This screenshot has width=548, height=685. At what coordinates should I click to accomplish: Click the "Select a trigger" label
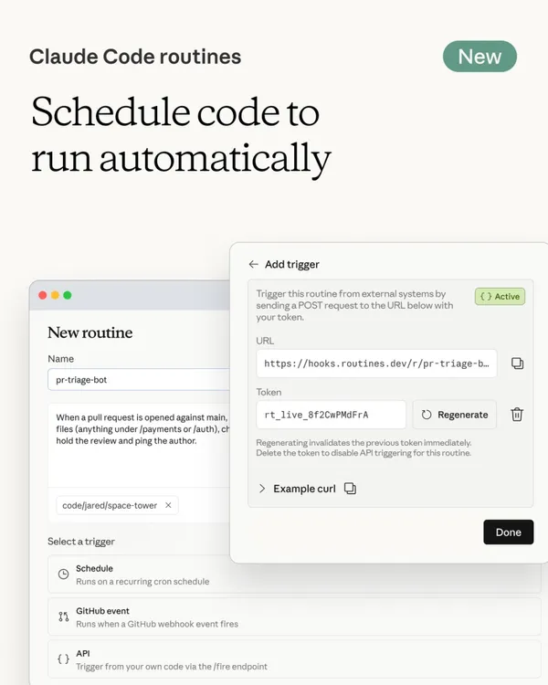[81, 542]
